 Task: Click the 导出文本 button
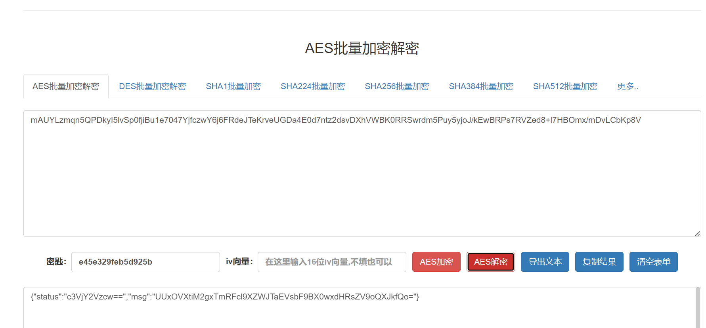click(x=545, y=262)
